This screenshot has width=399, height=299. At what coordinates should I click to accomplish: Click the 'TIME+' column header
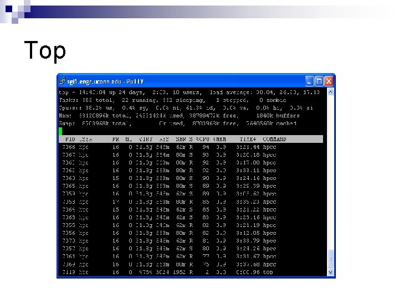pos(248,139)
